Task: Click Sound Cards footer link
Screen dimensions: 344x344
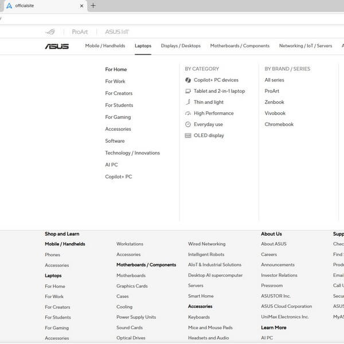Action: [x=130, y=327]
